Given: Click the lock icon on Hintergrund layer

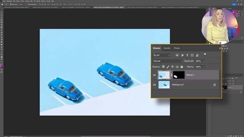Looking at the screenshot, I should (215, 84).
